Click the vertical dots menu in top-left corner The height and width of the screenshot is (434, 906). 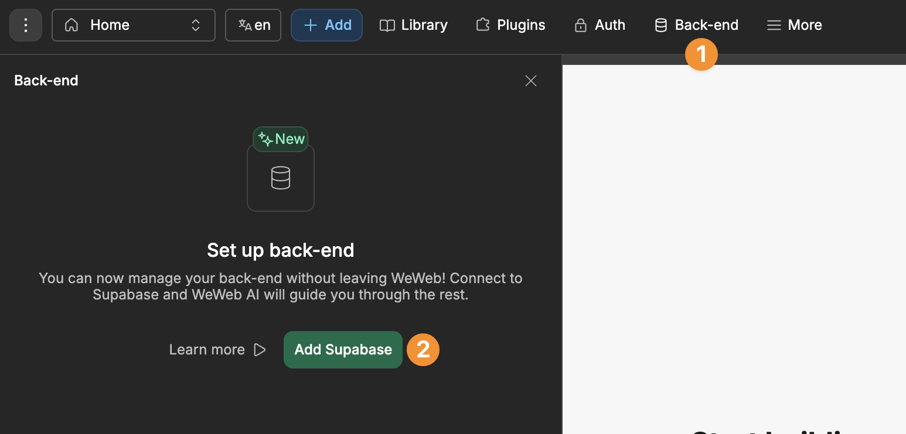pyautogui.click(x=25, y=25)
